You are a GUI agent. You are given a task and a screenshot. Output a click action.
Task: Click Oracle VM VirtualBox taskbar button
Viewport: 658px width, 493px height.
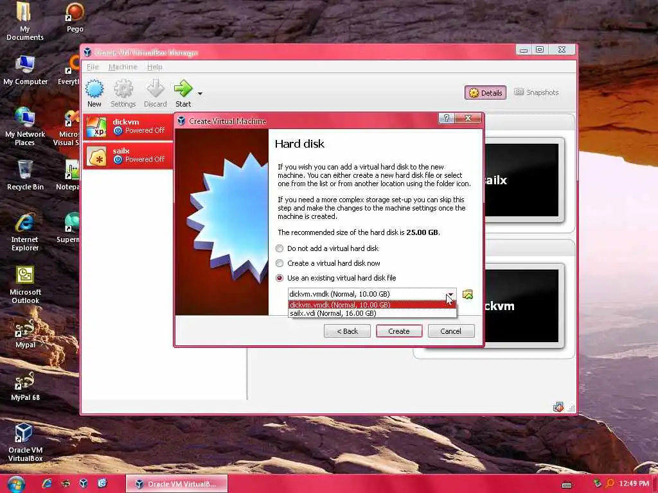point(177,484)
